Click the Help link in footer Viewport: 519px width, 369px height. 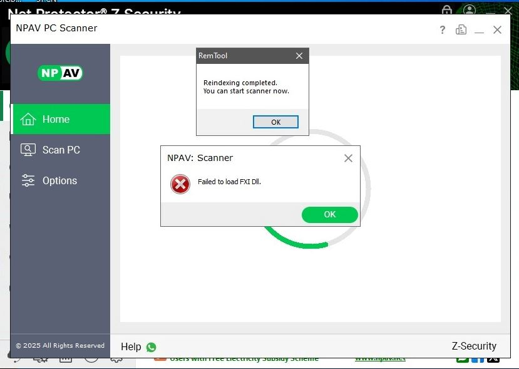click(131, 346)
